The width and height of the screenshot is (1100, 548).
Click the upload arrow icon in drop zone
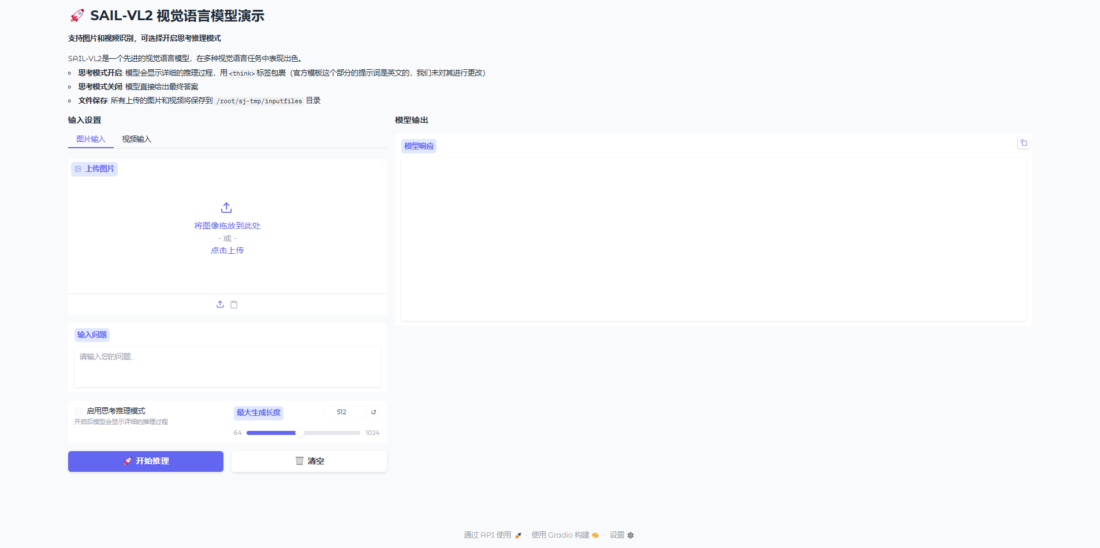[x=226, y=207]
